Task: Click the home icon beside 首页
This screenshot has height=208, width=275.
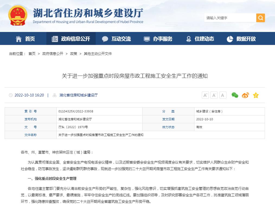Action: (18, 38)
